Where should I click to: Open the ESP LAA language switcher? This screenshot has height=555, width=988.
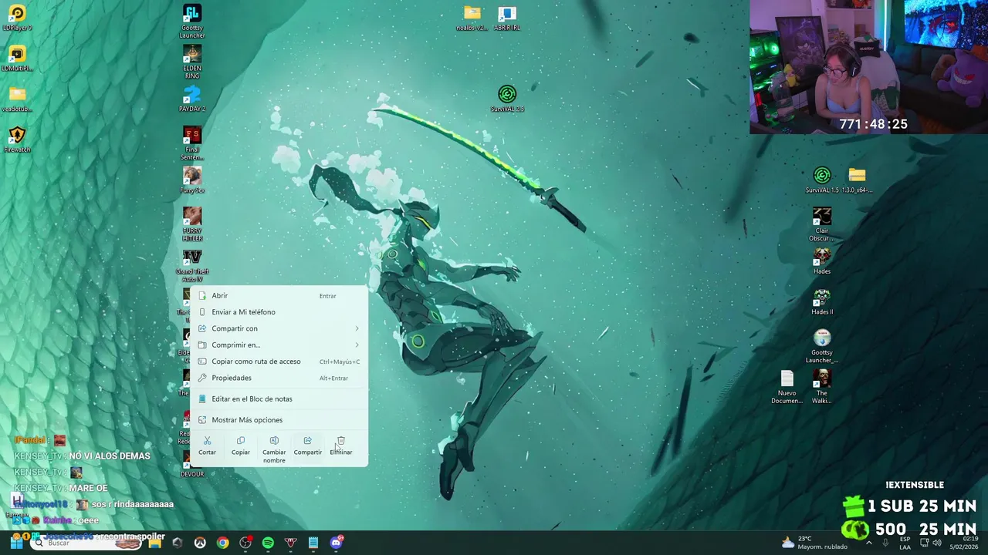(x=905, y=543)
